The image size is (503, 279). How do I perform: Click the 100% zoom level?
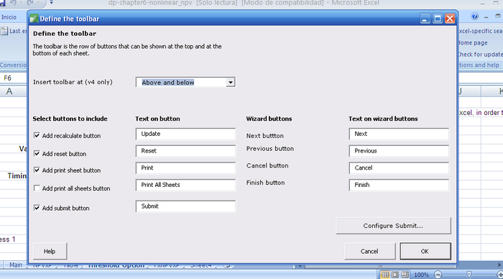coord(421,275)
